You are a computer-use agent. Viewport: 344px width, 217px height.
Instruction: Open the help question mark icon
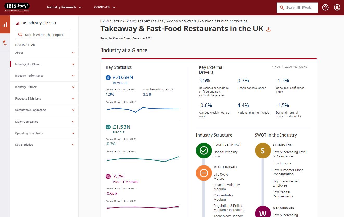pos(325,8)
